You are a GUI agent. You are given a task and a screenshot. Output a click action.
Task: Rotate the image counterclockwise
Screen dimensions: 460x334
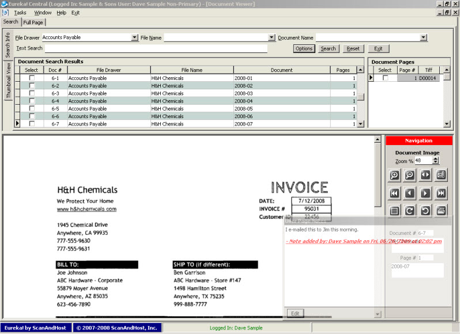[425, 211]
